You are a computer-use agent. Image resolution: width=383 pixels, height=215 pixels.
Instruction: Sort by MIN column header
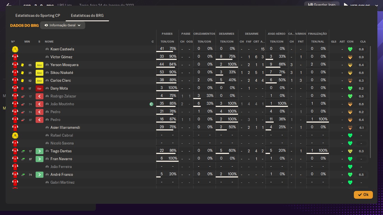(x=27, y=42)
